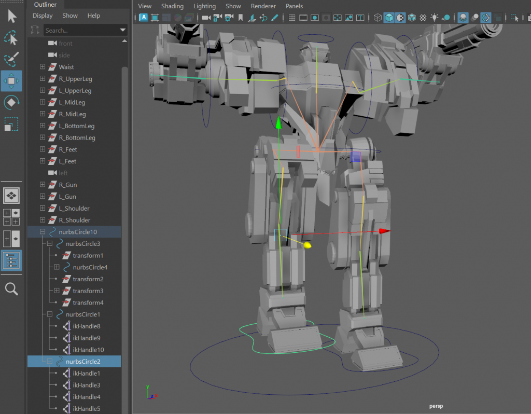This screenshot has width=531, height=414.
Task: Toggle use all lights bulb icon
Action: tap(435, 18)
